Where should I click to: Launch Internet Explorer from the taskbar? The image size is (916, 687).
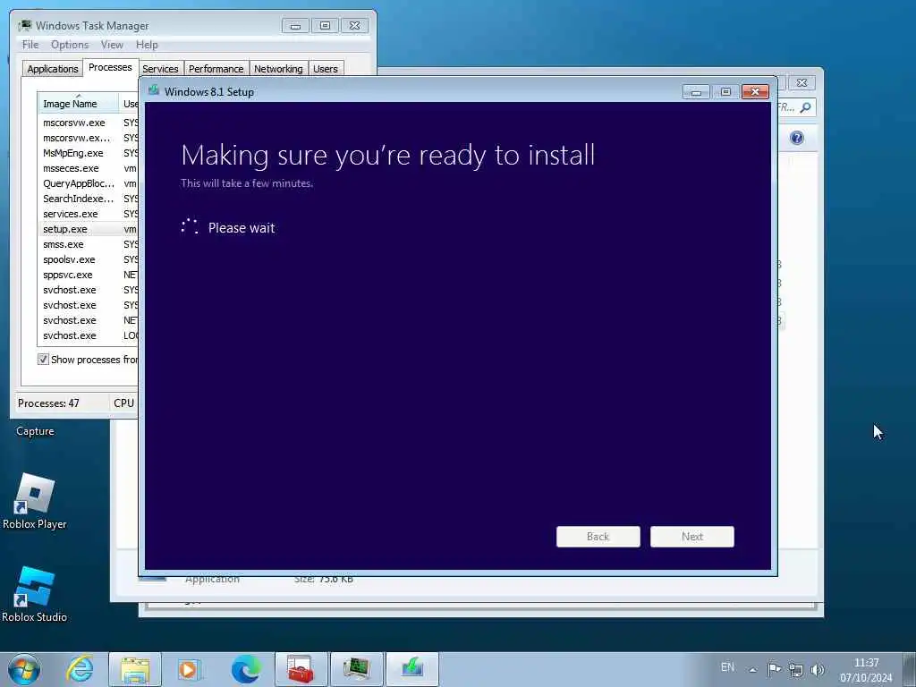(x=80, y=669)
